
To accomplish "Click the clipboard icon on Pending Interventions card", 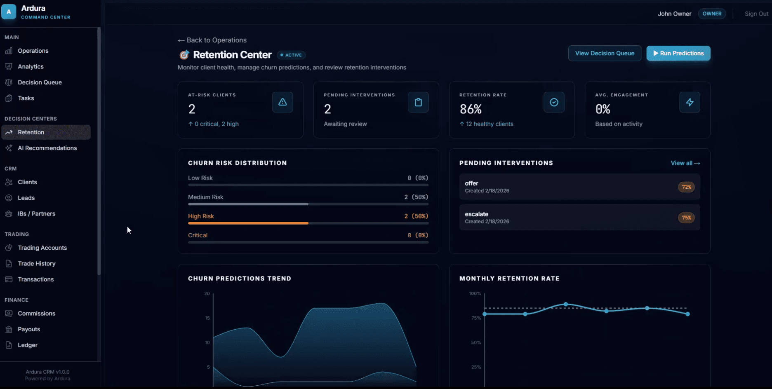I will (418, 102).
